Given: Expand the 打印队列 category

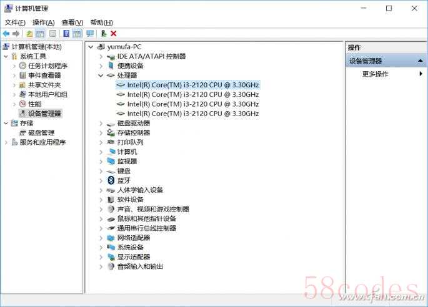Looking at the screenshot, I should point(101,142).
